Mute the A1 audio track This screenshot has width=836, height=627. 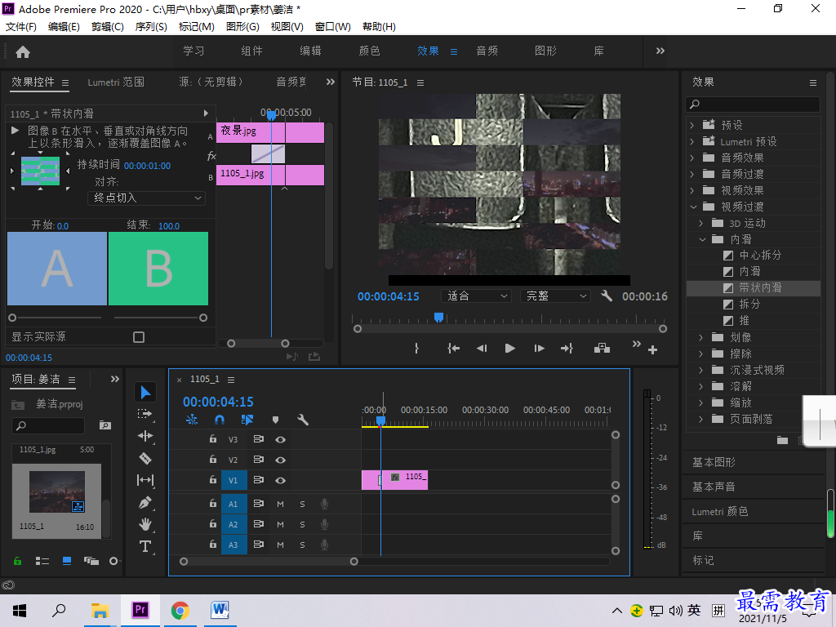click(281, 504)
